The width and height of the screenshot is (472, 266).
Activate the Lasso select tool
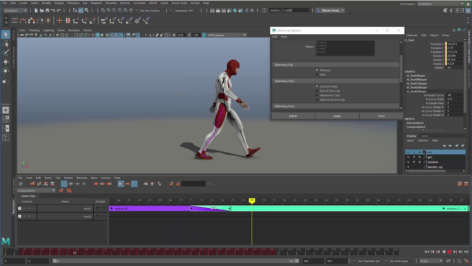pos(6,44)
